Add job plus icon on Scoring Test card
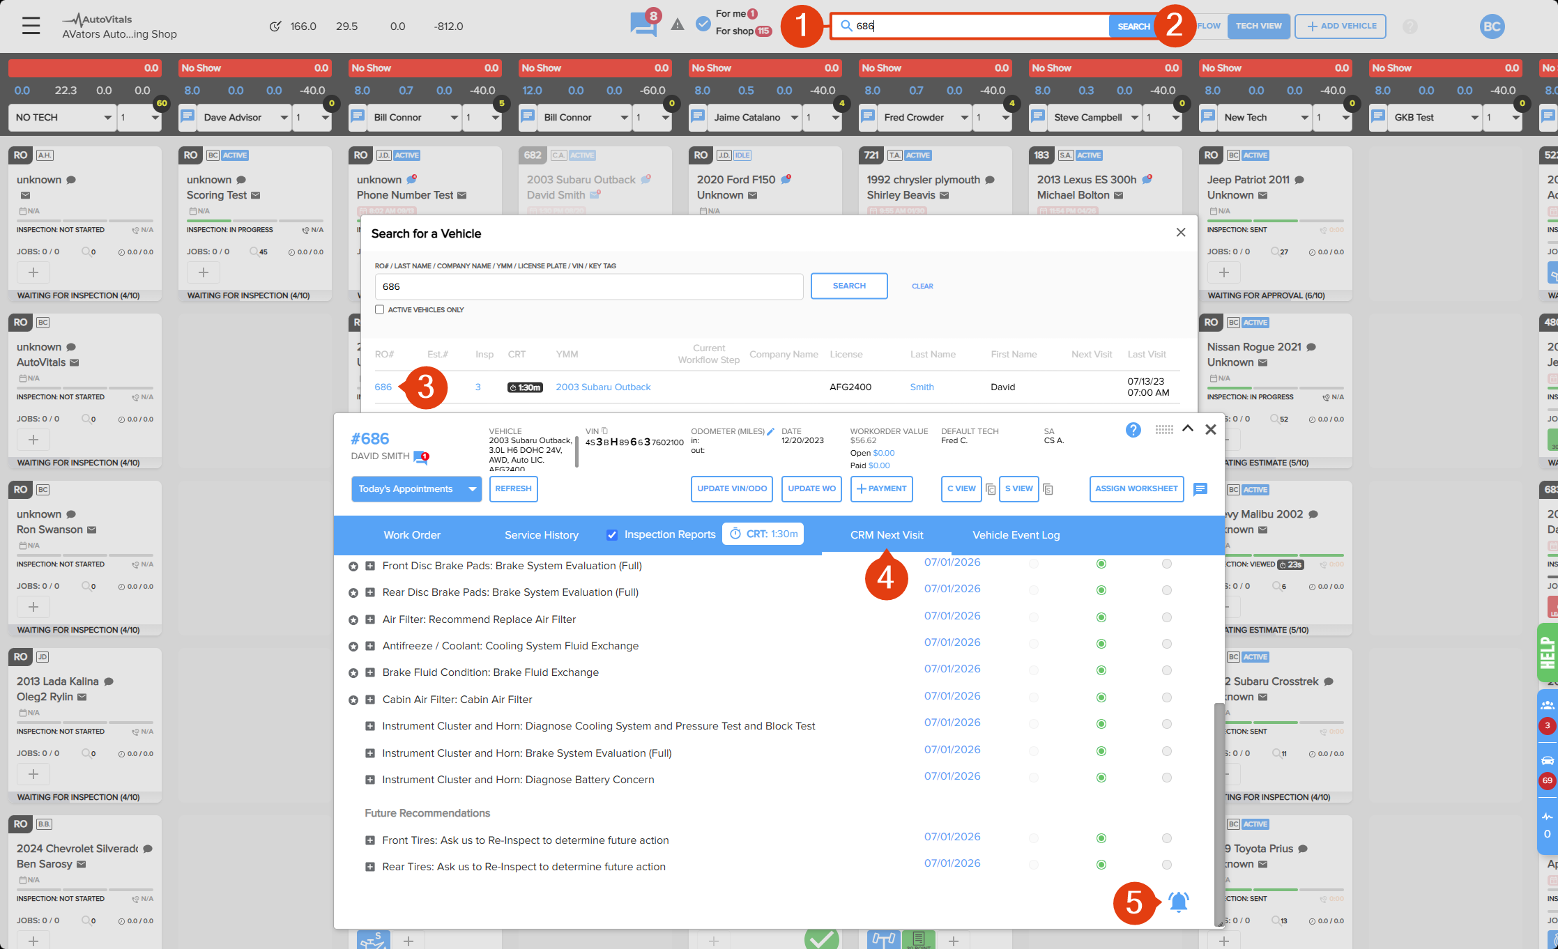The image size is (1558, 949). 204,272
